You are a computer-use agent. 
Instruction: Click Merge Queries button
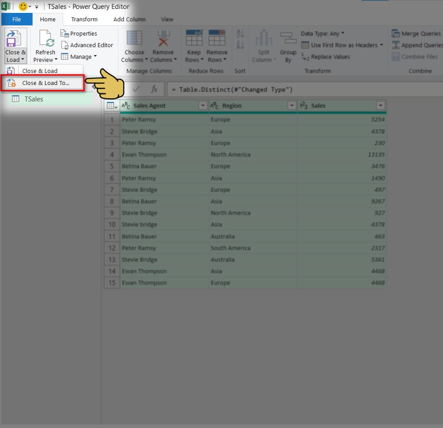point(416,34)
